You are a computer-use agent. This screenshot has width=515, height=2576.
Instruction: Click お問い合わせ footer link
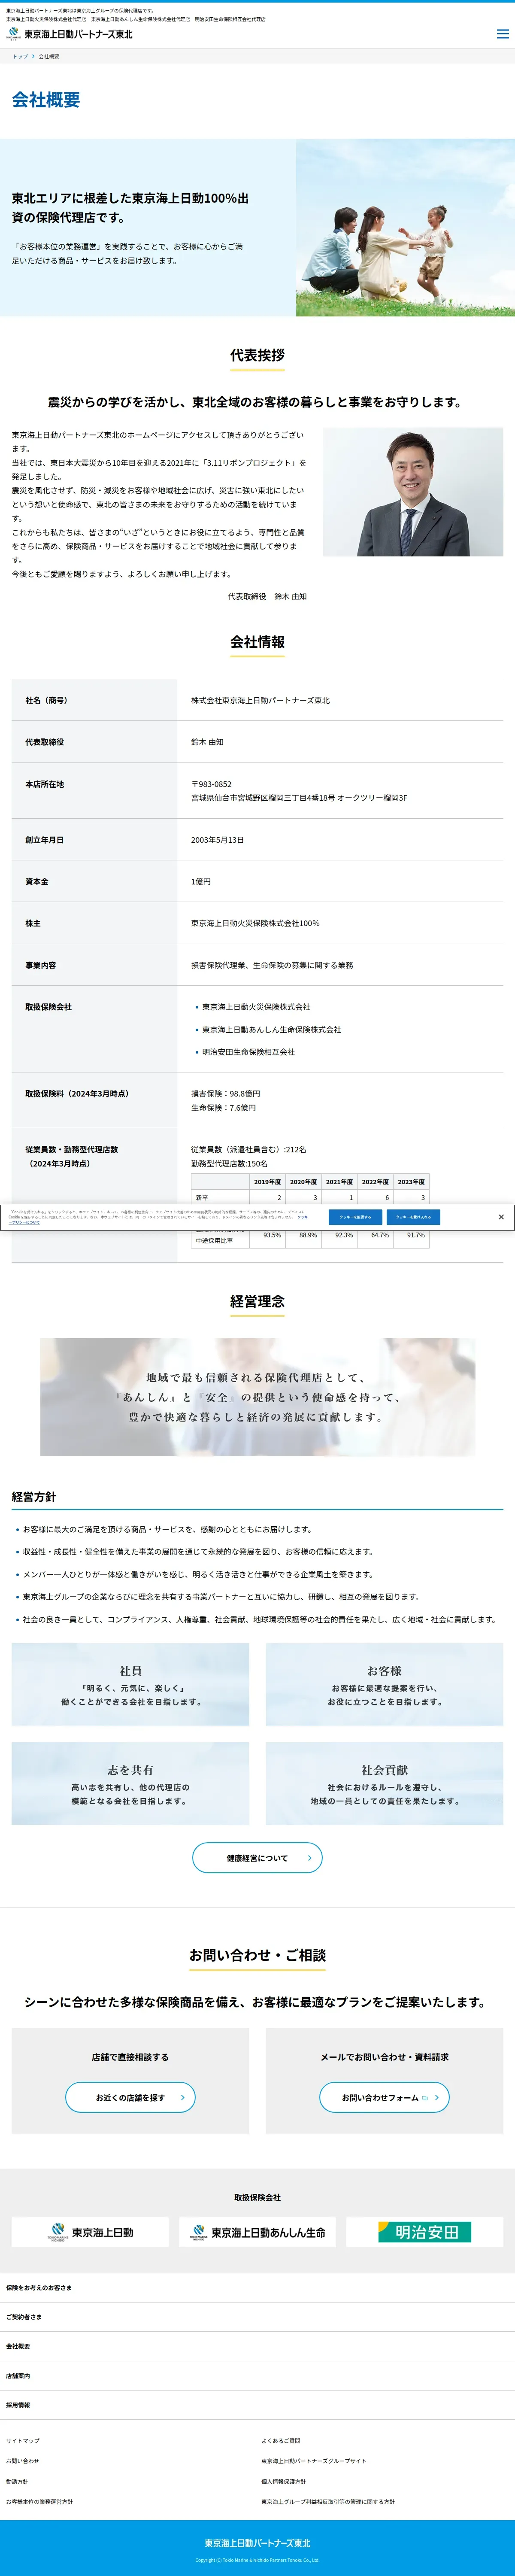point(23,2461)
